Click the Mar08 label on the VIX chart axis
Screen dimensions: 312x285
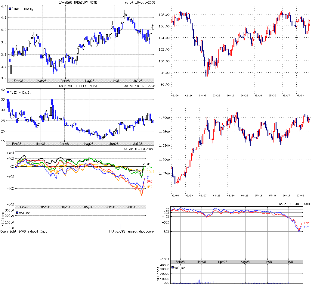pyautogui.click(x=42, y=144)
